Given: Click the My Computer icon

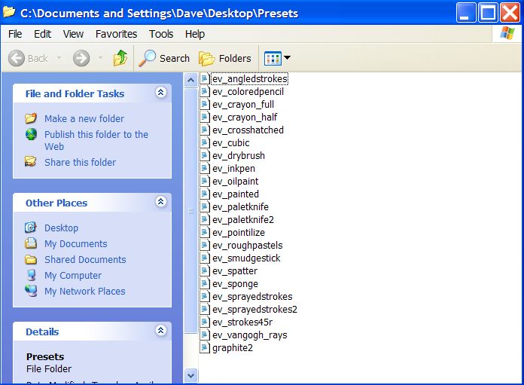Looking at the screenshot, I should coord(31,275).
